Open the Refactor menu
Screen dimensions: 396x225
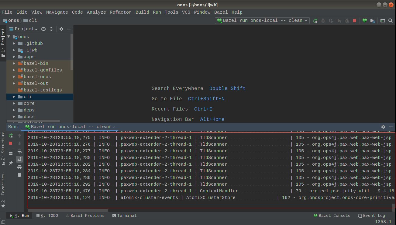(x=120, y=12)
